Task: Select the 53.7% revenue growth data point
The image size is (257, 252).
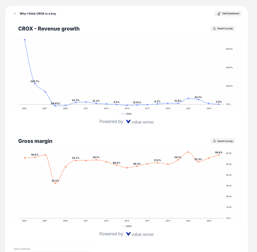Action: point(199,100)
